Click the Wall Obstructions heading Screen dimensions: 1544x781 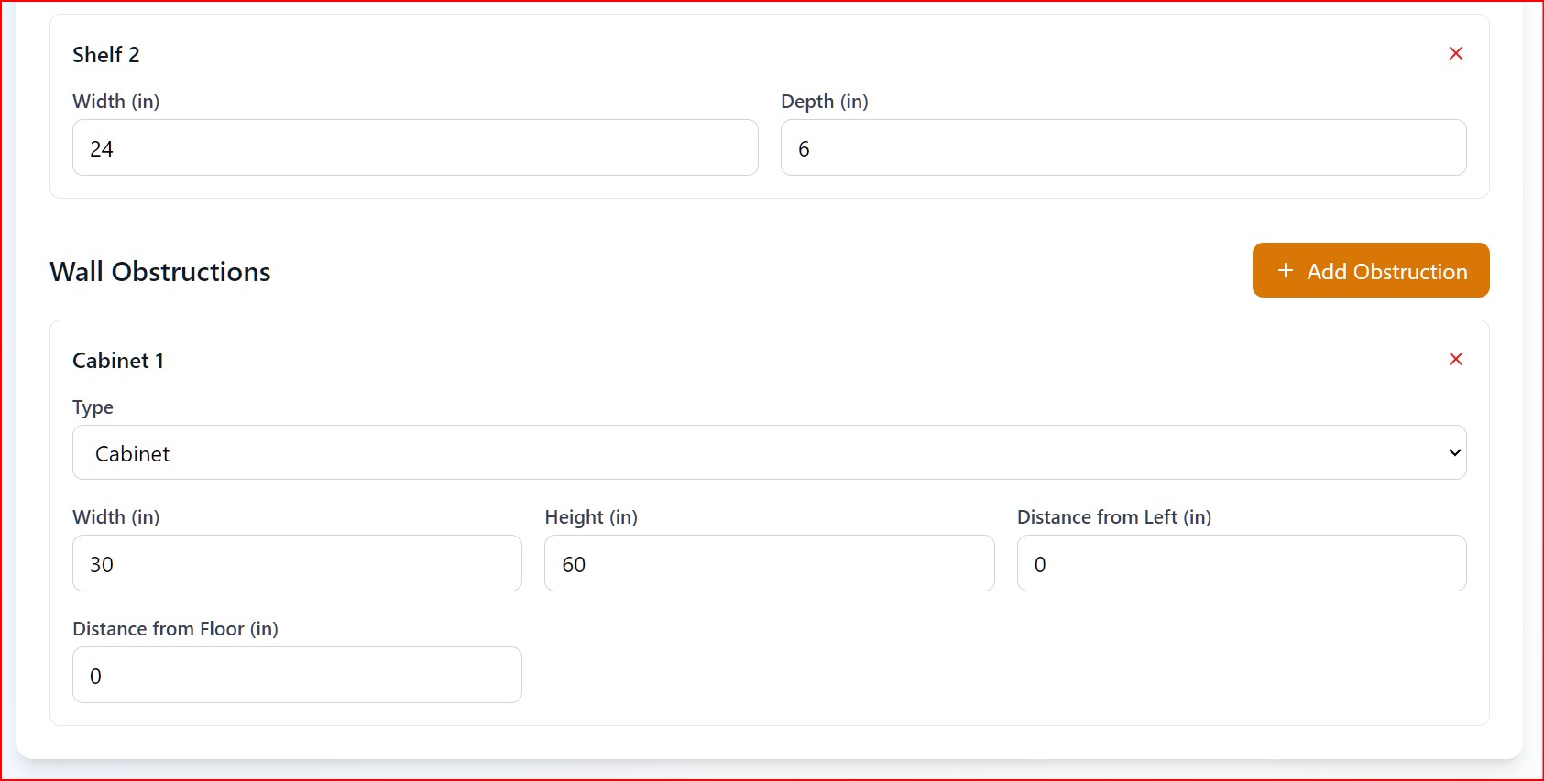point(160,272)
